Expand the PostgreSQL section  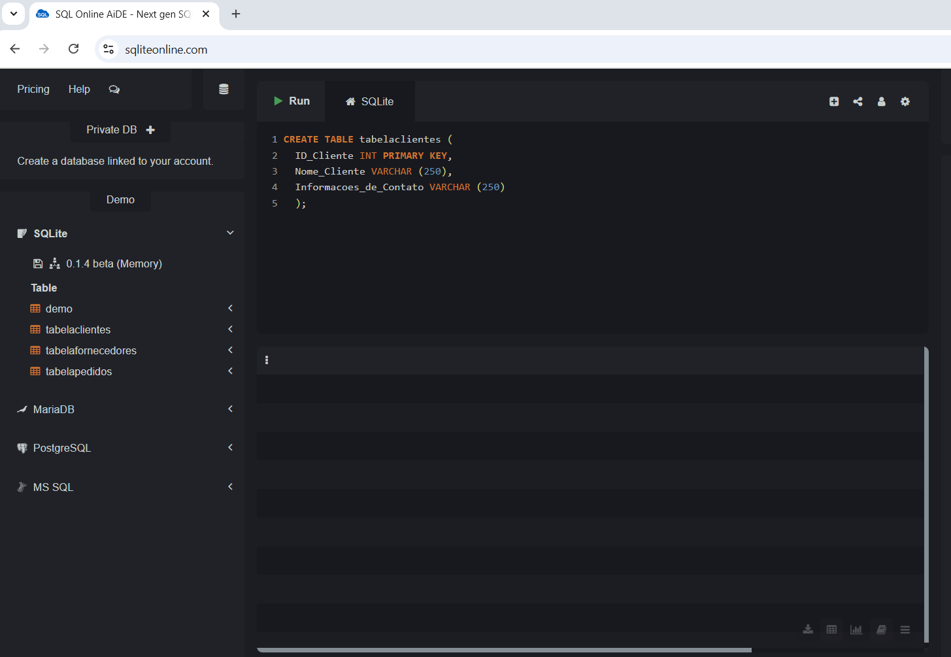coord(230,447)
